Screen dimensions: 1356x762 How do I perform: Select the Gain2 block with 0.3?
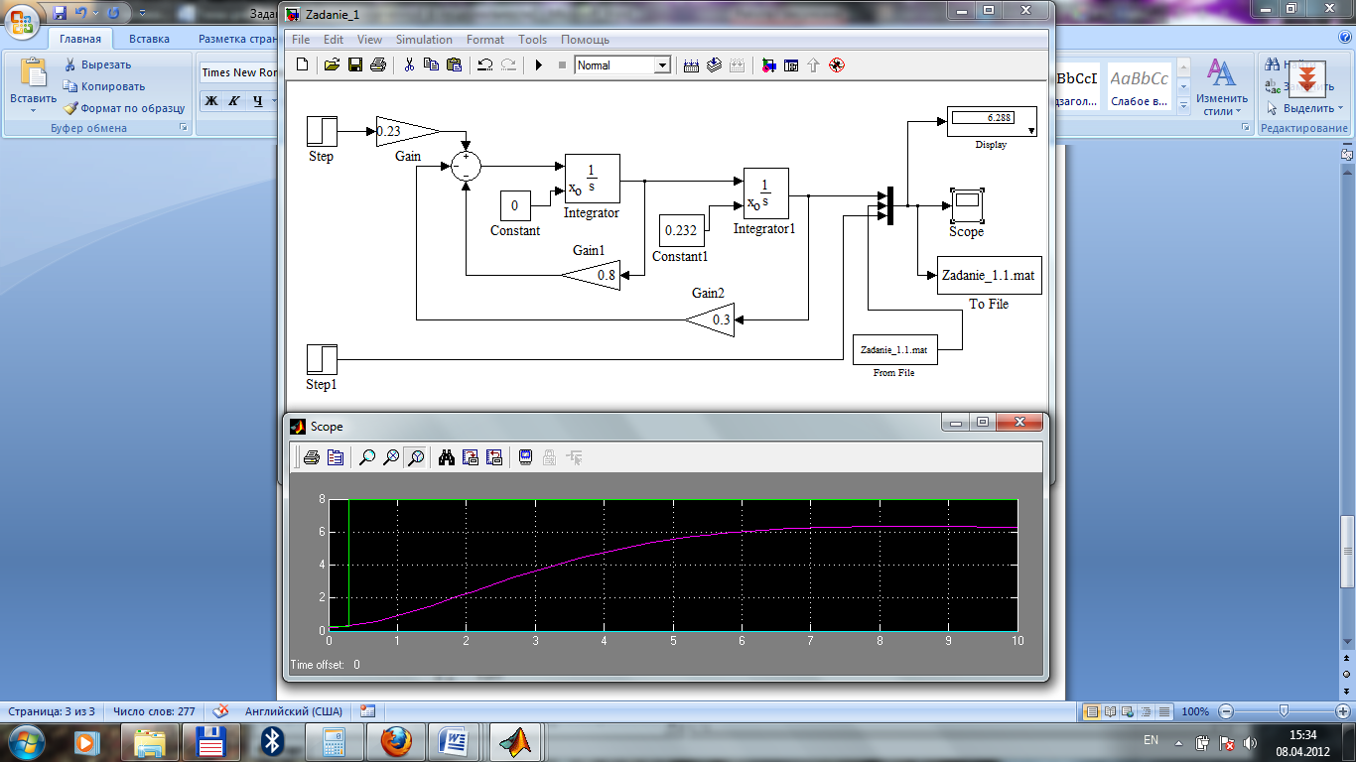tap(710, 319)
